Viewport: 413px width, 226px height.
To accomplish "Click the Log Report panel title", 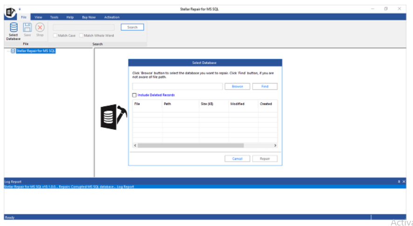I will point(13,182).
